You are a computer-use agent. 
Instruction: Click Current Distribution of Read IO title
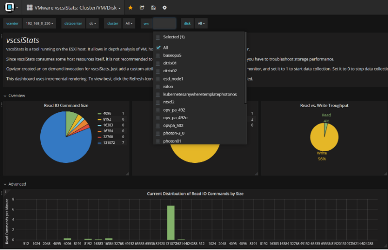[195, 194]
